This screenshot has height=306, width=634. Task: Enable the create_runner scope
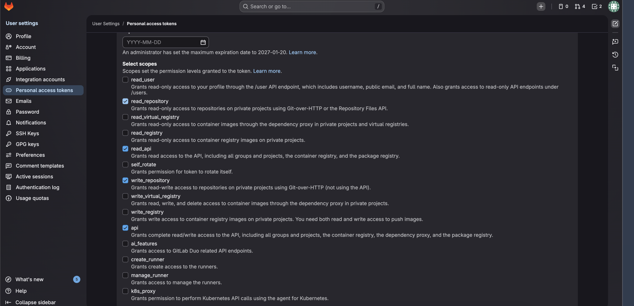tap(125, 260)
